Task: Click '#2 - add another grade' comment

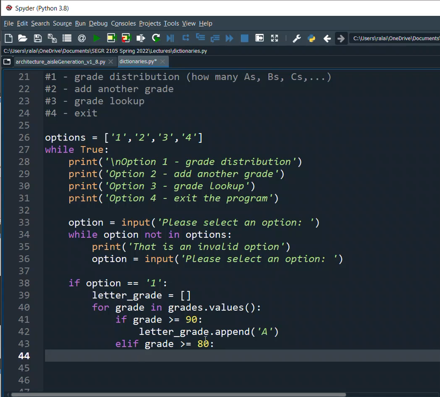Action: [109, 89]
